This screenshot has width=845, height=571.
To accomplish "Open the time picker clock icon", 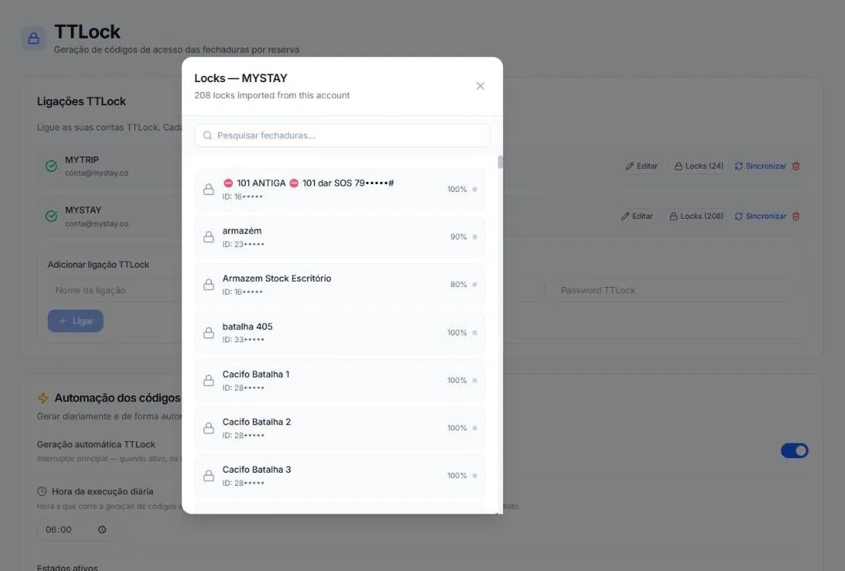I will click(102, 530).
